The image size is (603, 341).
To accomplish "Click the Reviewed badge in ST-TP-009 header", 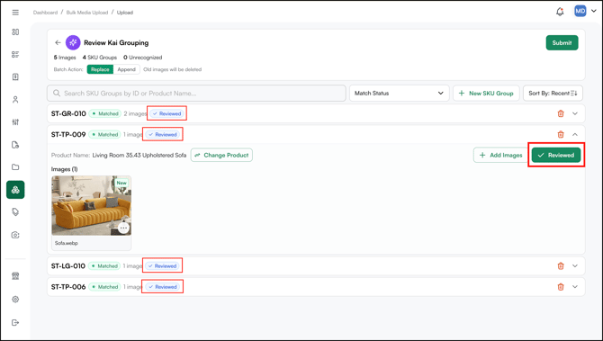I will (163, 135).
